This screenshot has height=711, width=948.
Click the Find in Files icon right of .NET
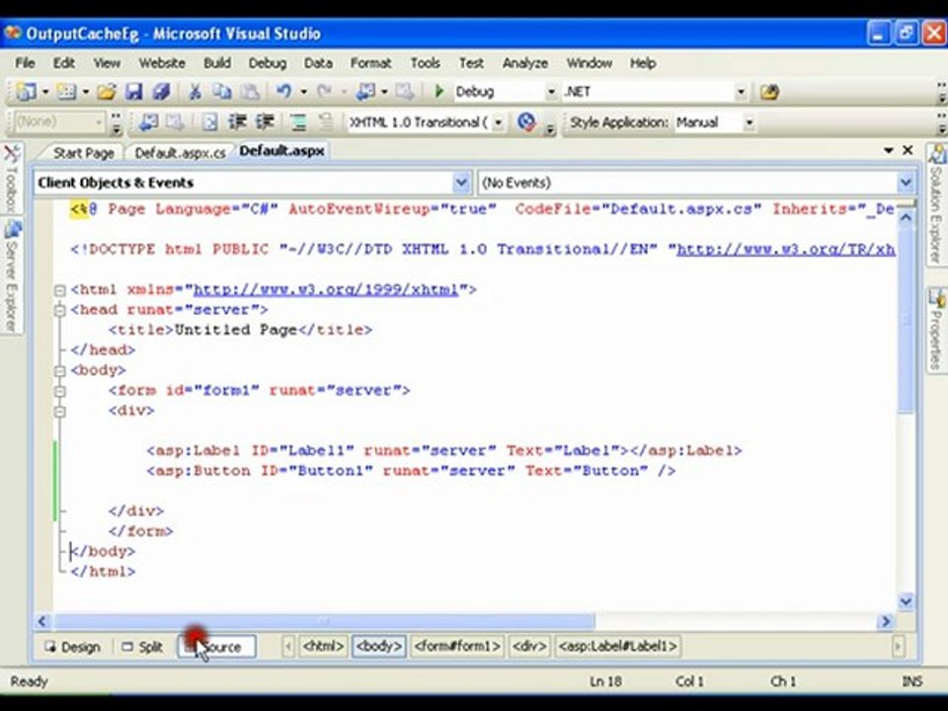(769, 92)
